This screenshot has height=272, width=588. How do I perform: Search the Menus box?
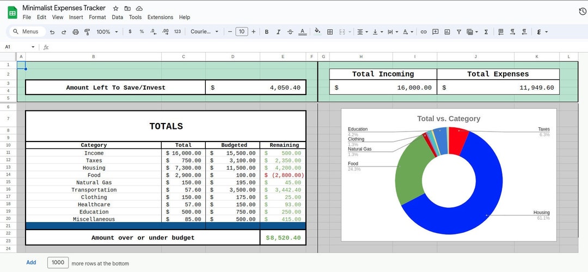(27, 32)
